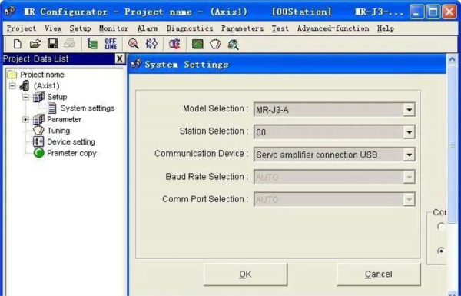Click the disabled Comm Port Selection dropdown
The image size is (461, 296).
click(409, 199)
